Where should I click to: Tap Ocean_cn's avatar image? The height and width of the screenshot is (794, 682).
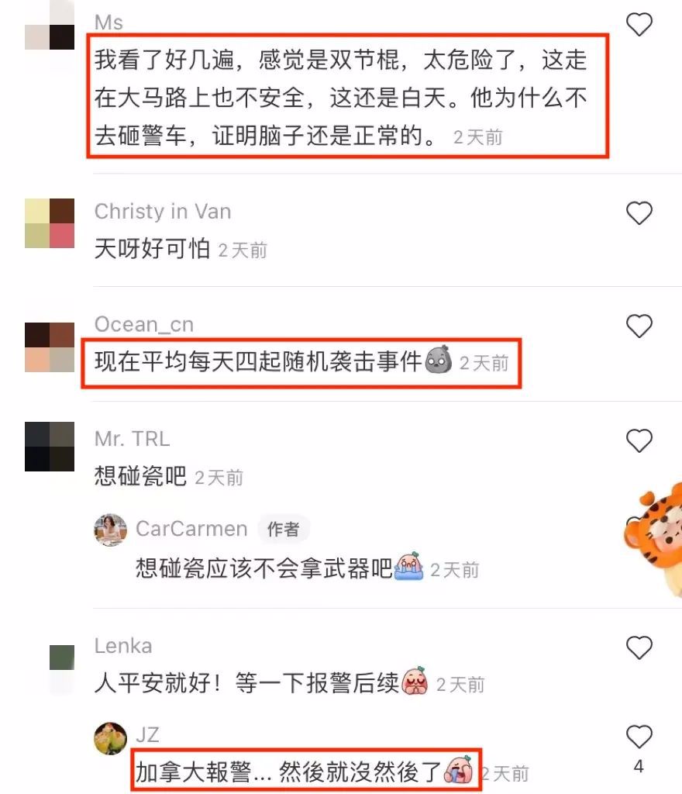[50, 347]
